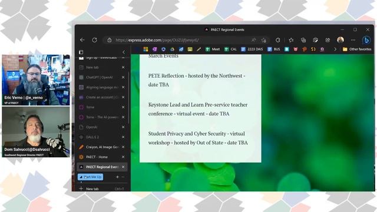Screen dimensions: 377x212
Task: Open the BUS bookmark
Action: tap(274, 49)
